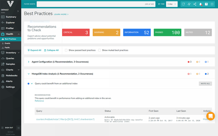Open the orange chat widget
218x136 pixels.
[x=210, y=116]
